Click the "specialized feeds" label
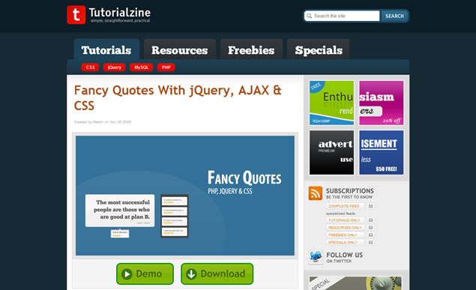Viewport: 476px width, 290px height. 340,214
